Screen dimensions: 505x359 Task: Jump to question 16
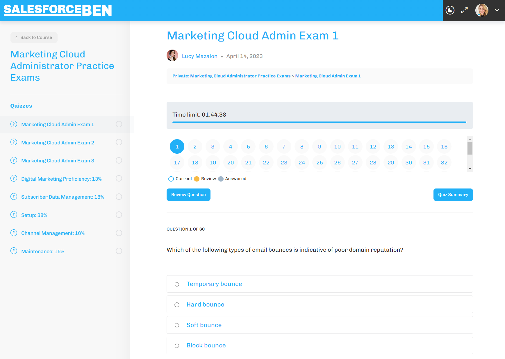[444, 146]
